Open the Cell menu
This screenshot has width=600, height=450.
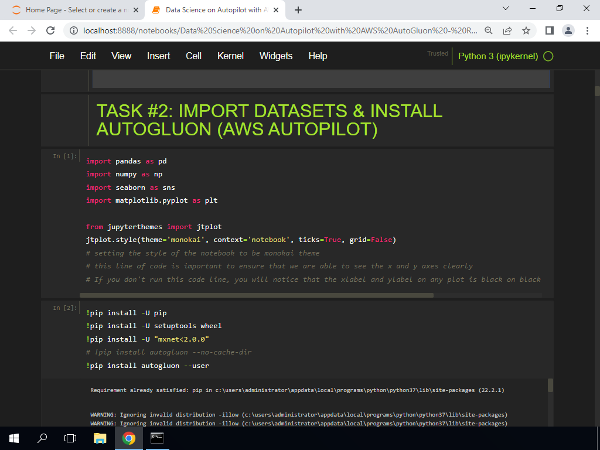[x=193, y=56]
